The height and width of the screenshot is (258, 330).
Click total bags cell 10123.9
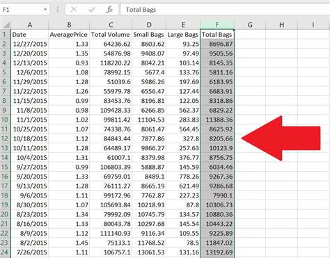(x=217, y=148)
